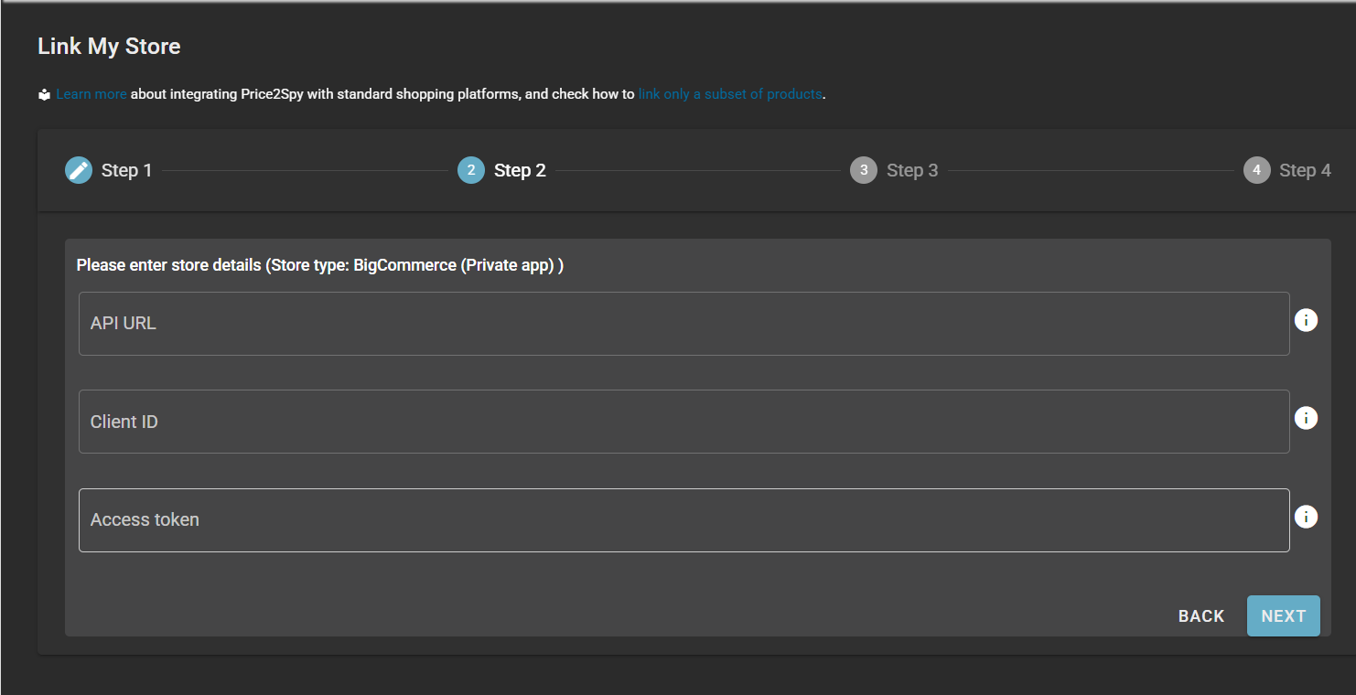
Task: Click the Step 4 number circle
Action: (x=1257, y=170)
